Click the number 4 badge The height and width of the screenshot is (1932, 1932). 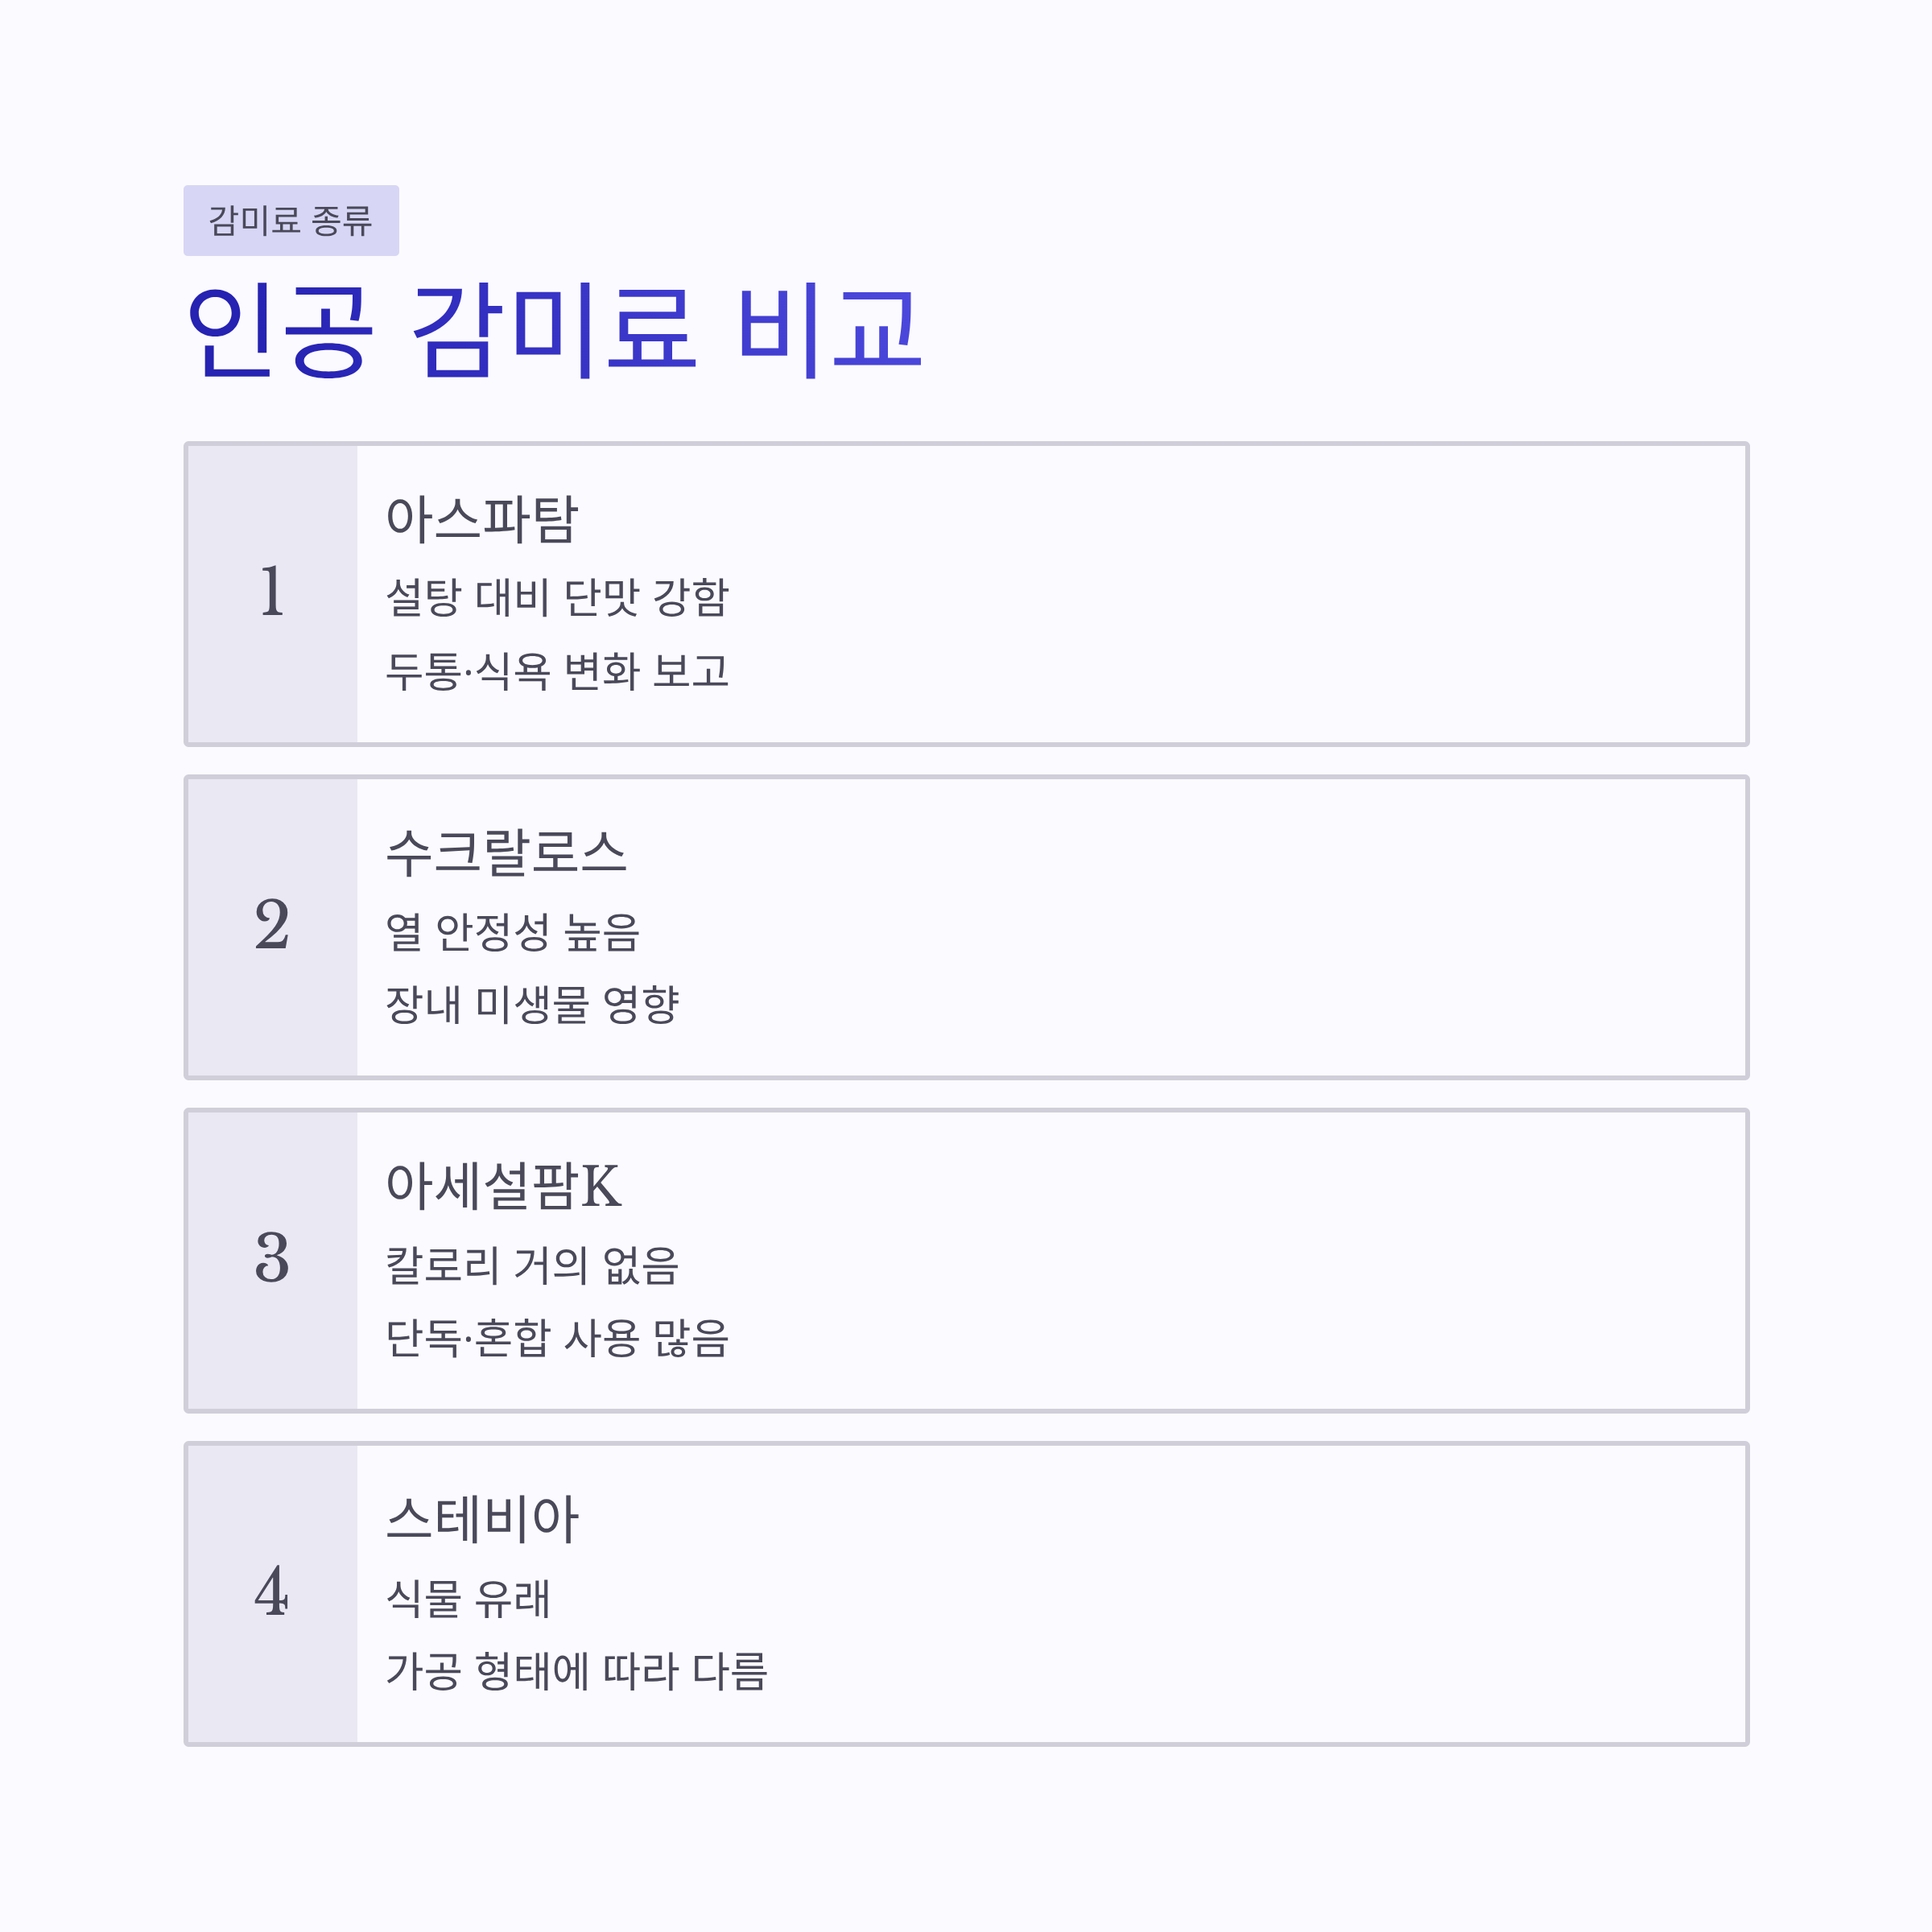coord(272,1594)
